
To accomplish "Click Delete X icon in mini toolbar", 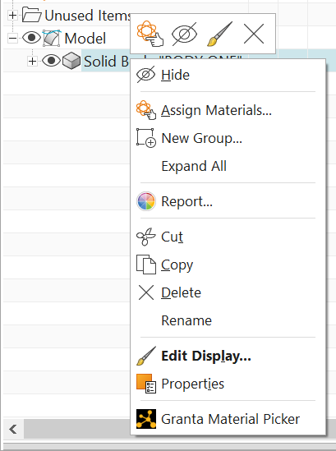I will point(254,34).
